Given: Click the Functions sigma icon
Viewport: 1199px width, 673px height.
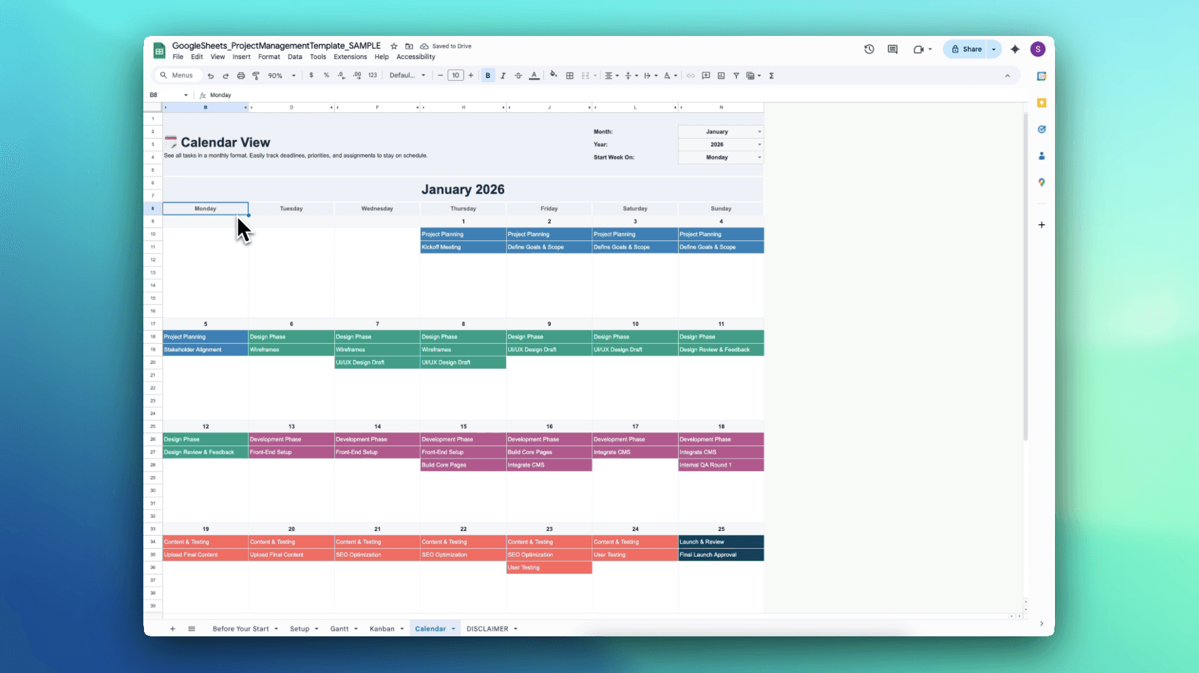Looking at the screenshot, I should point(771,75).
